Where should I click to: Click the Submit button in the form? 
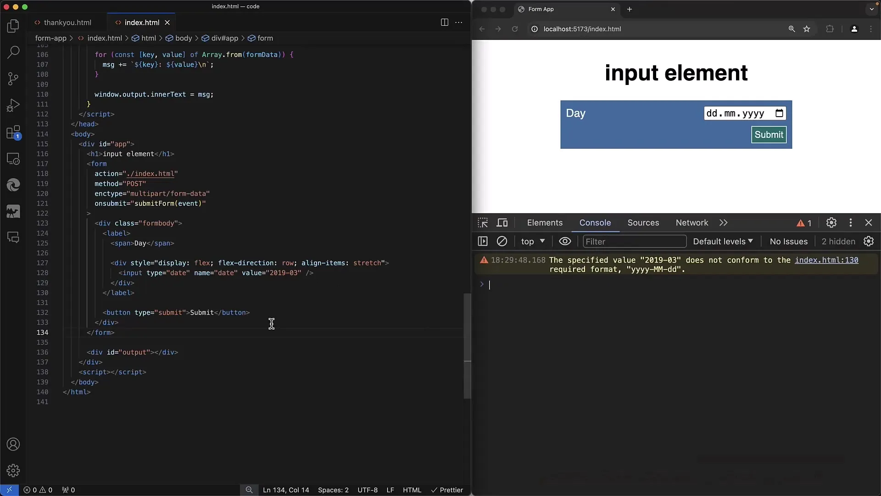tap(769, 134)
